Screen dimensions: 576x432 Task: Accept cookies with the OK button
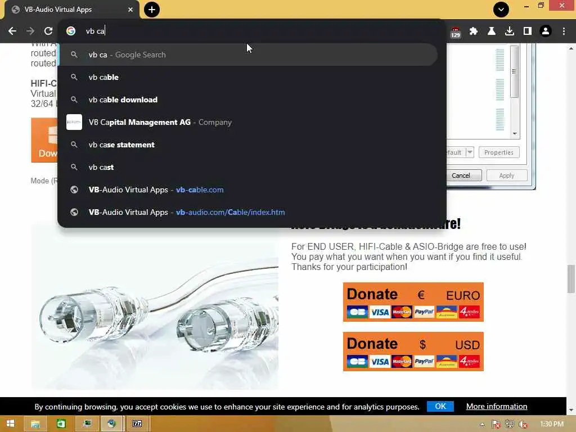pyautogui.click(x=440, y=406)
